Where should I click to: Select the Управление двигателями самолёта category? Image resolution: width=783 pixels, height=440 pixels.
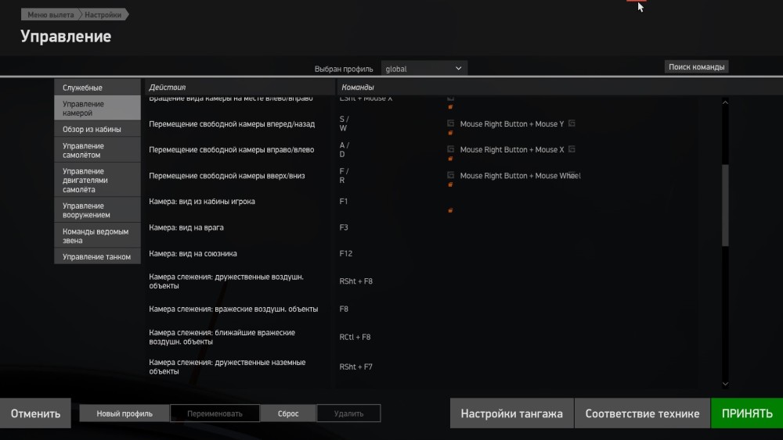pyautogui.click(x=97, y=180)
